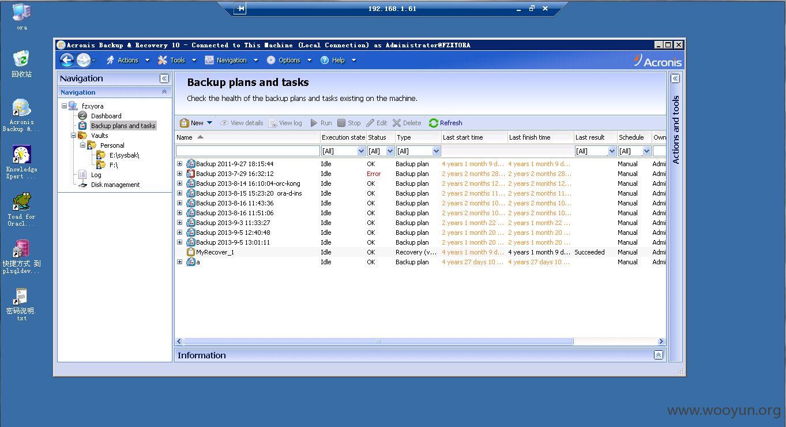Expand the Backup 2013-7-29 16:32:12 row

coord(179,174)
